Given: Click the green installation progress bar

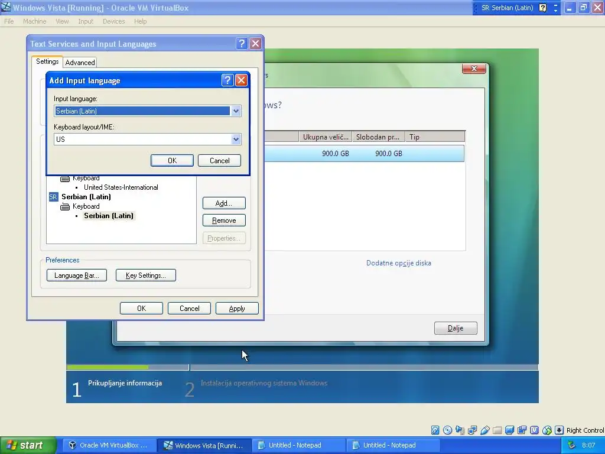Looking at the screenshot, I should pyautogui.click(x=108, y=367).
